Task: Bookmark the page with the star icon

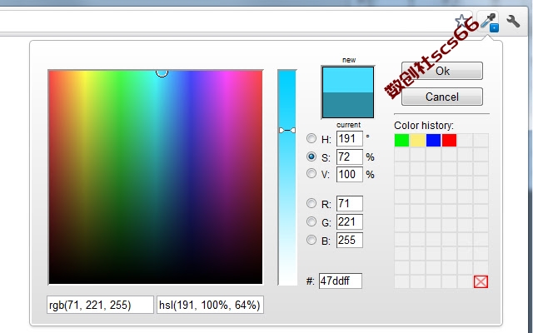Action: (461, 22)
